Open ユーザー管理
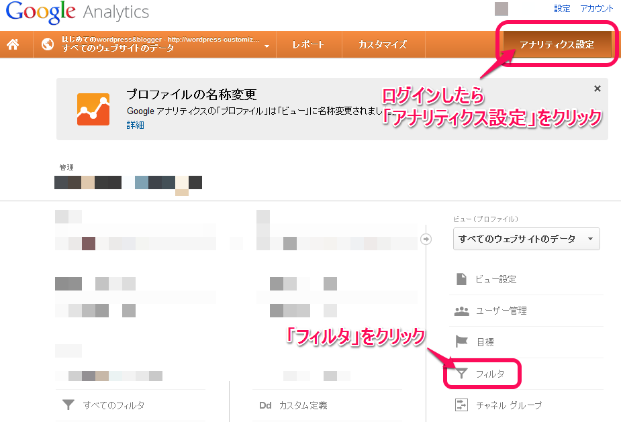This screenshot has height=422, width=621. (501, 311)
